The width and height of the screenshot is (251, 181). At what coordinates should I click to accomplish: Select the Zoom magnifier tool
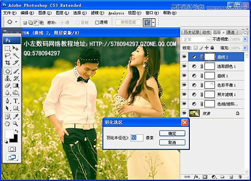coord(16,124)
